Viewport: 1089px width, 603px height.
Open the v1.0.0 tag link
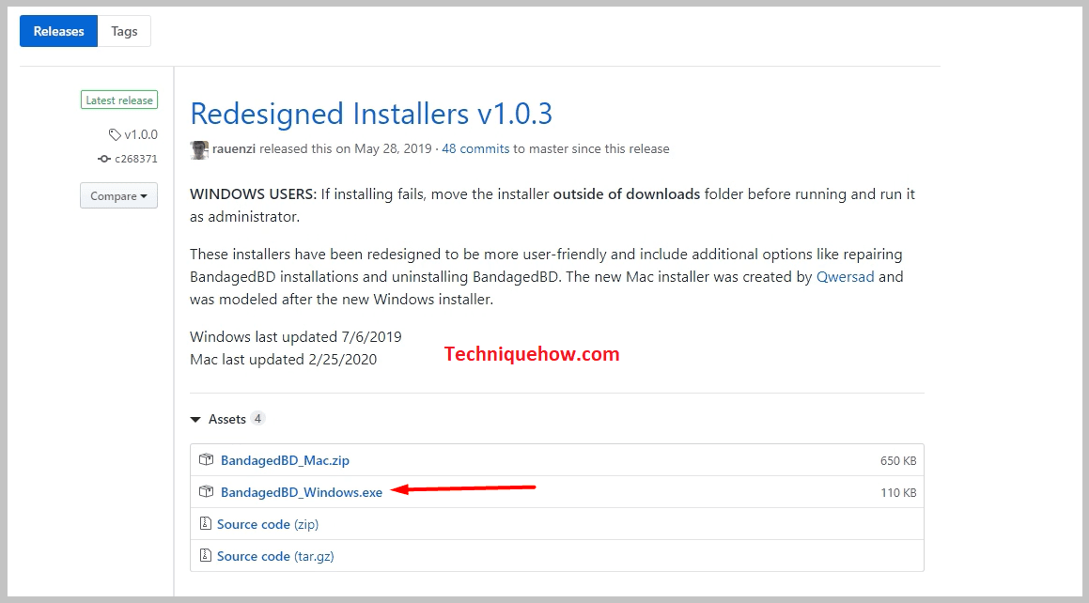point(141,134)
